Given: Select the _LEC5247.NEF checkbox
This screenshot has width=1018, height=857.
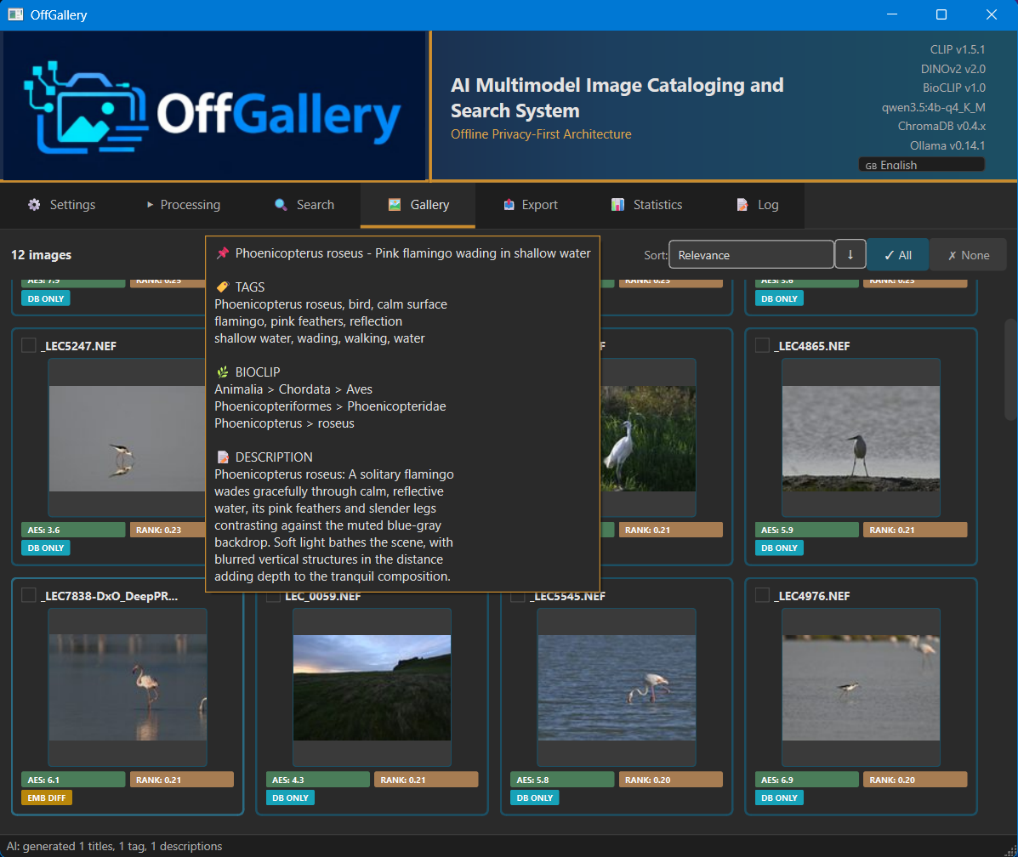Looking at the screenshot, I should [x=28, y=345].
